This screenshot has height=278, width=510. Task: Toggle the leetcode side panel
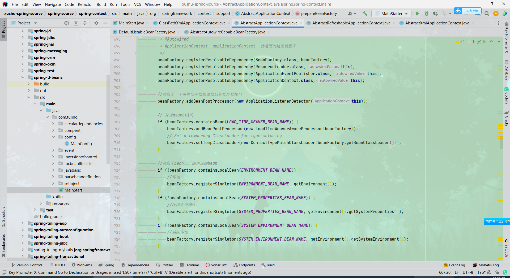pyautogui.click(x=507, y=248)
